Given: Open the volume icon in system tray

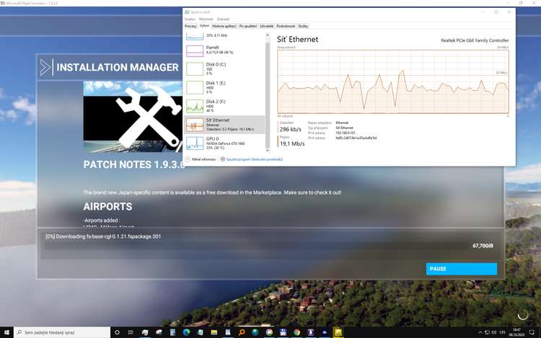Looking at the screenshot, I should tap(493, 332).
